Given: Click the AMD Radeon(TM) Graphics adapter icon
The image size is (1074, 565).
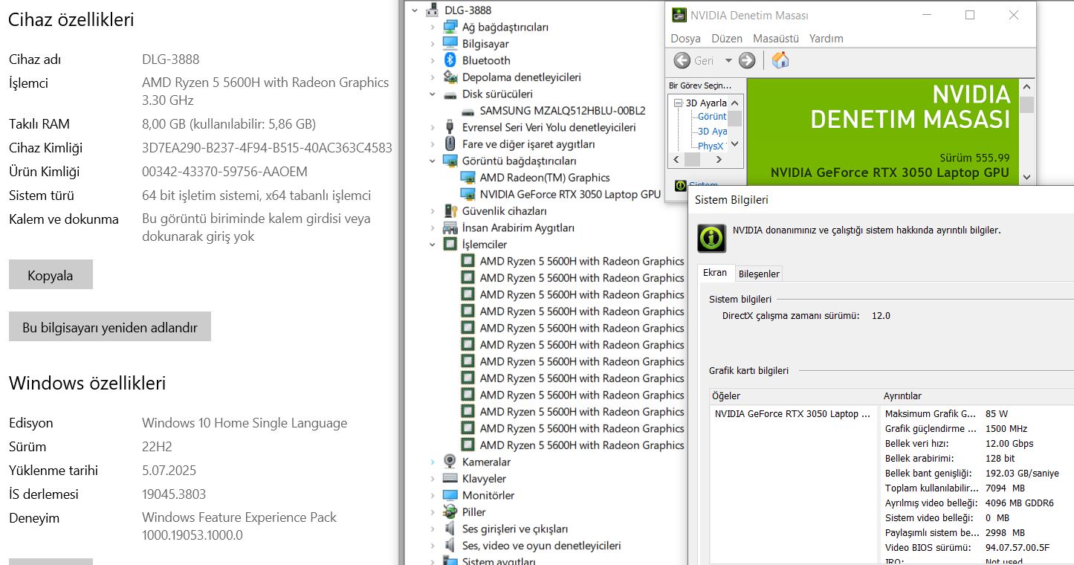Looking at the screenshot, I should tap(468, 178).
